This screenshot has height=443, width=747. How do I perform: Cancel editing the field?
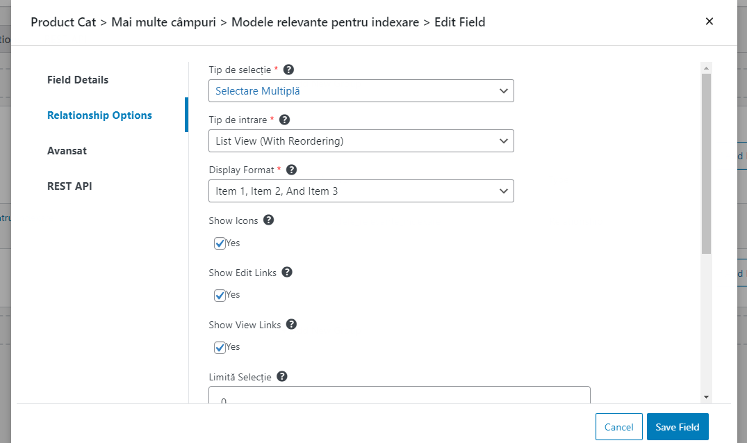[618, 426]
